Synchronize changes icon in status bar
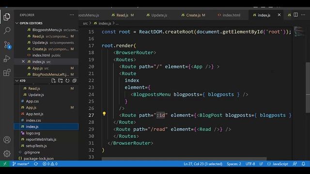 [36, 164]
